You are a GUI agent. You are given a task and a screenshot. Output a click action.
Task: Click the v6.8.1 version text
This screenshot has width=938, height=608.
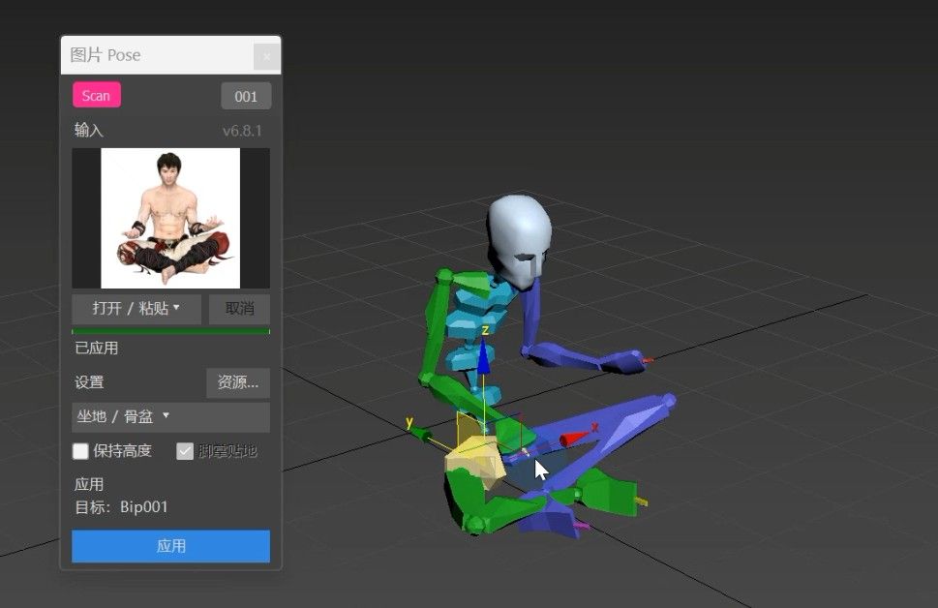(x=242, y=131)
